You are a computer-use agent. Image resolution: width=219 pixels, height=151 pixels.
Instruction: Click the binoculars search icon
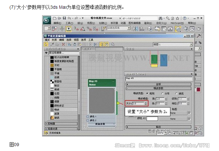[x=161, y=18]
